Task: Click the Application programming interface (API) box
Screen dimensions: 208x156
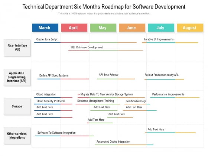Action: pos(17,77)
